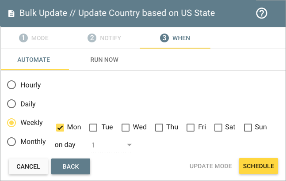Viewport: 286px width, 181px height.
Task: Go to step 2 Notify
Action: 104,38
